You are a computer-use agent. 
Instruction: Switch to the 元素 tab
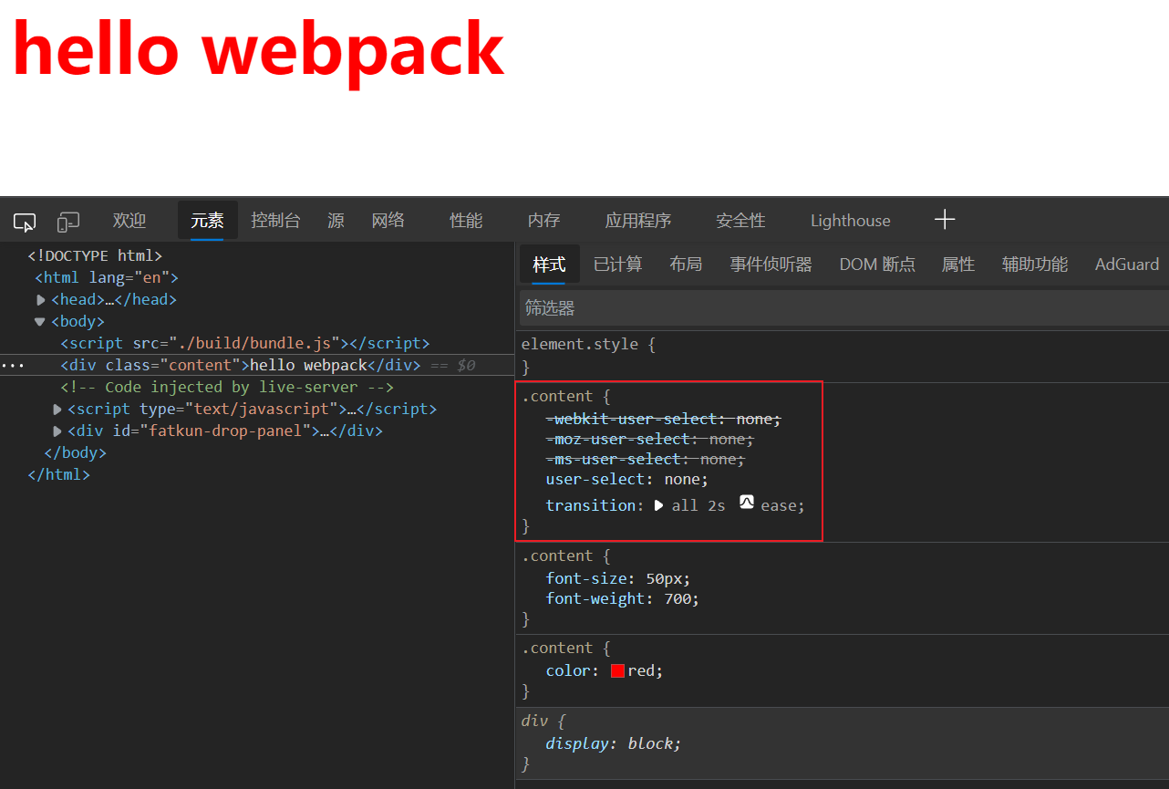207,221
